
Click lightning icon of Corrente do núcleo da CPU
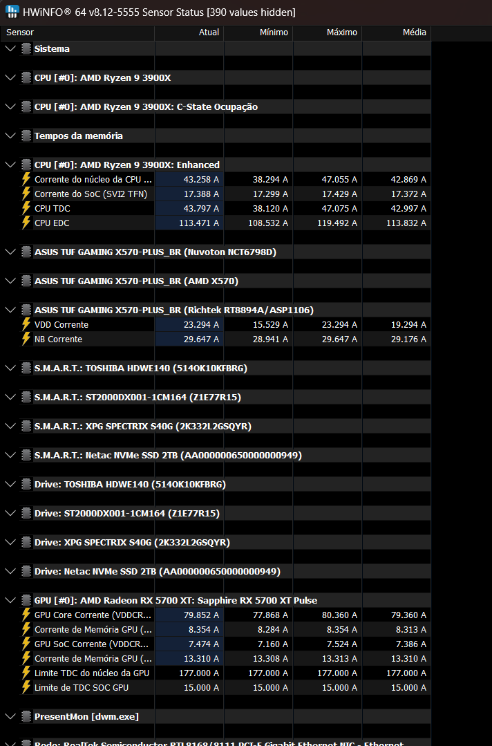pos(26,179)
